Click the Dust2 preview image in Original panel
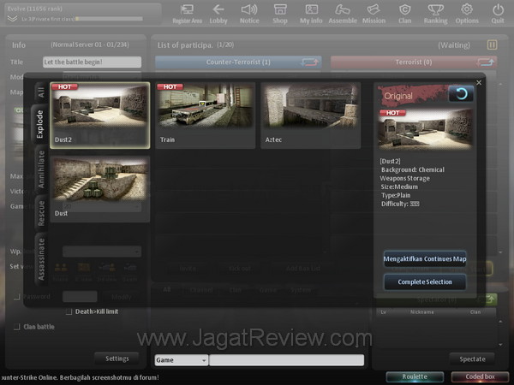This screenshot has height=385, width=514. [425, 129]
